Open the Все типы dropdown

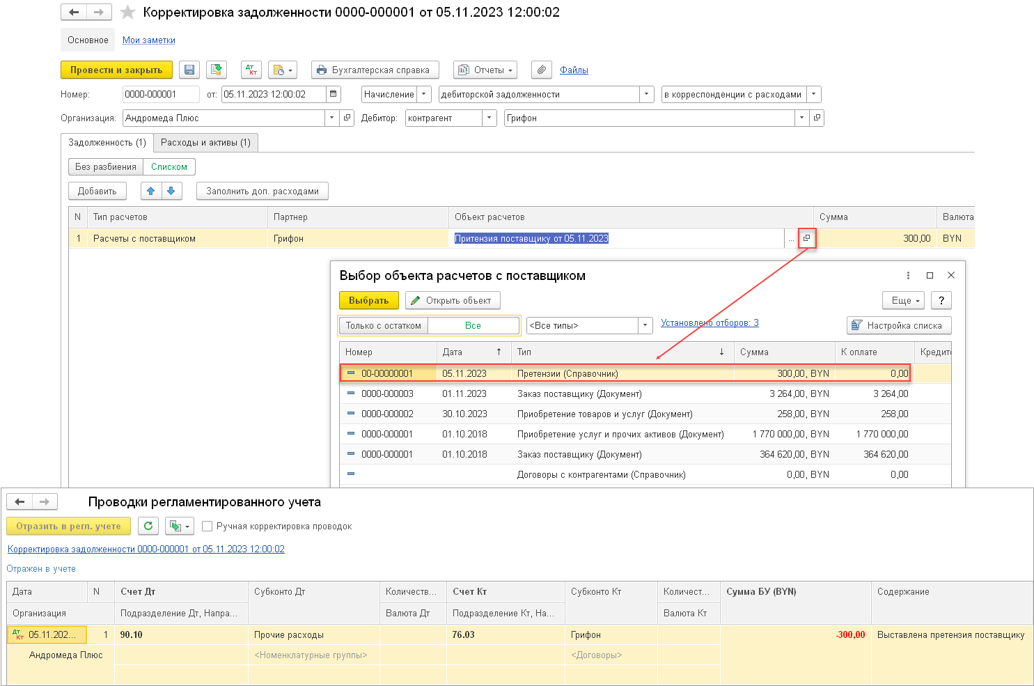(x=645, y=325)
